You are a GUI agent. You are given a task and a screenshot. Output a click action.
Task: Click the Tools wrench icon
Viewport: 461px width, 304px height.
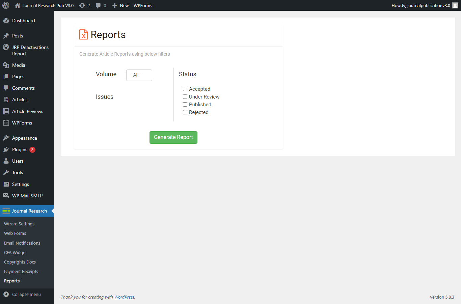pyautogui.click(x=6, y=172)
